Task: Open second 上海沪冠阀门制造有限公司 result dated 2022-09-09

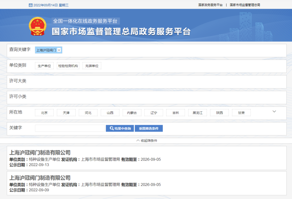Action: [x=40, y=178]
